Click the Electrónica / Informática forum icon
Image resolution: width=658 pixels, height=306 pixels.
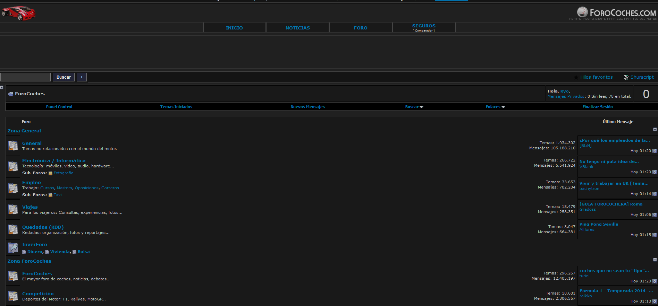13,166
